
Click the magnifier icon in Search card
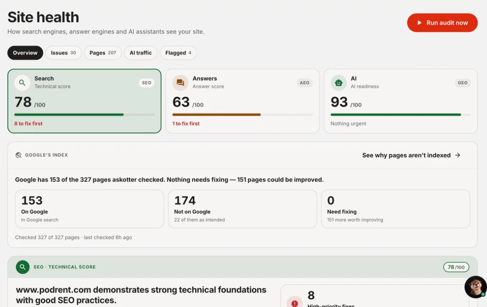click(22, 83)
